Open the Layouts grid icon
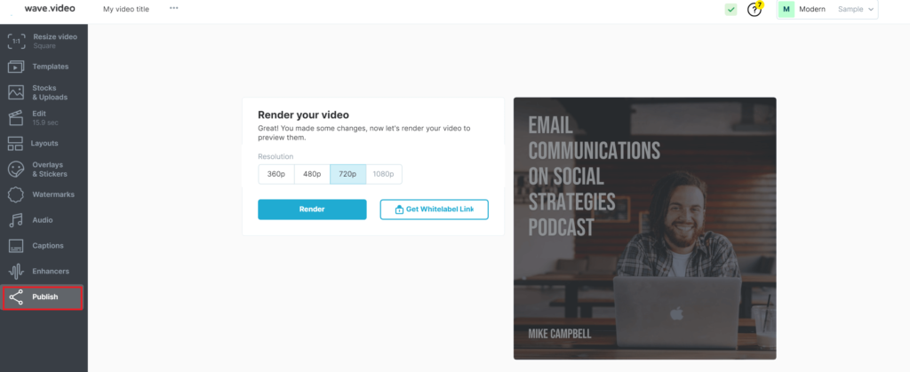Viewport: 910px width, 372px height. pyautogui.click(x=15, y=144)
